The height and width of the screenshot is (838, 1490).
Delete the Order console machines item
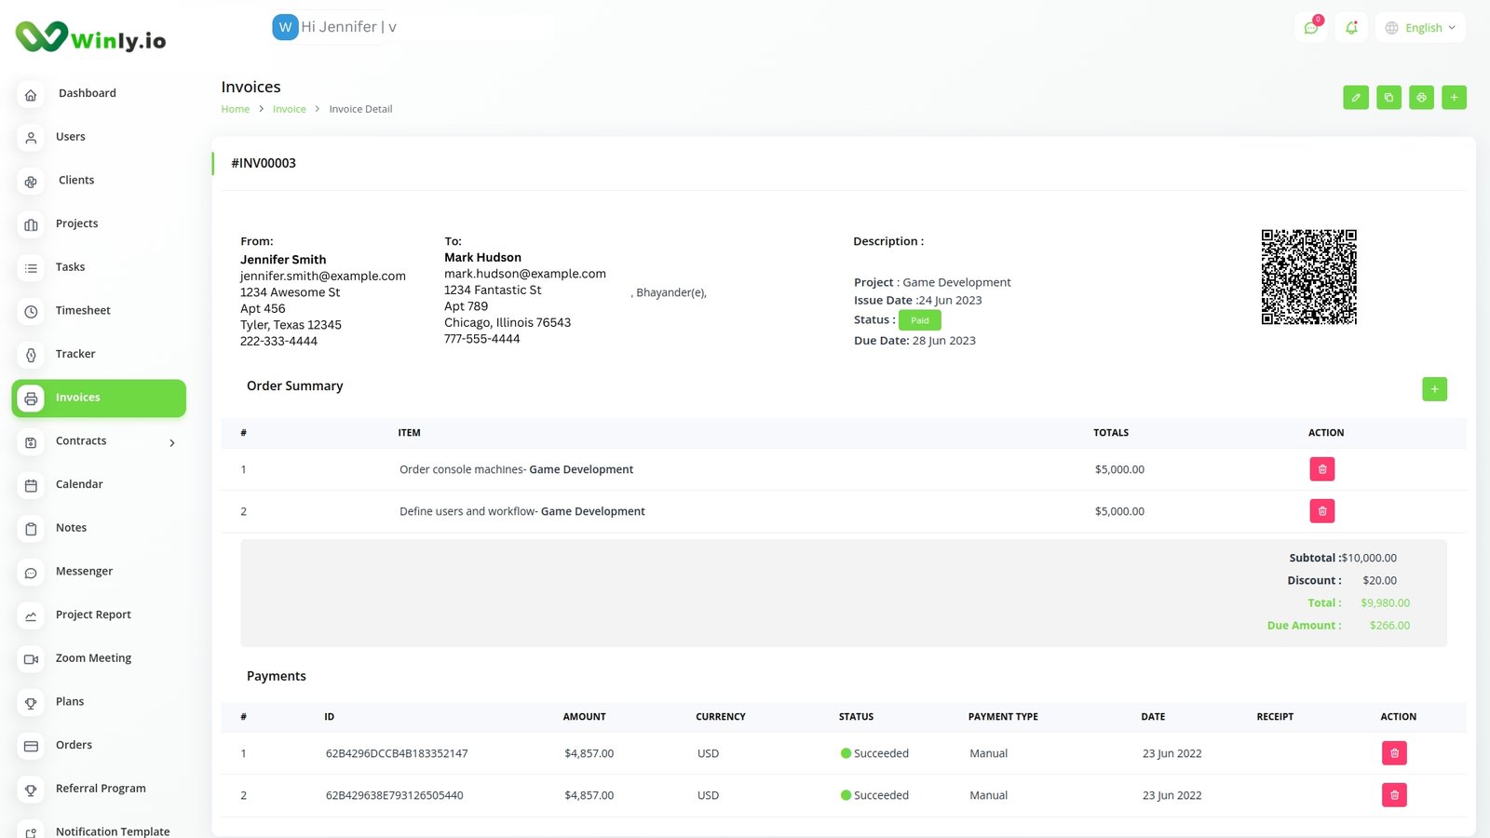[1321, 469]
